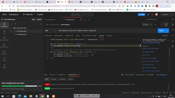Open the Save options dropdown arrow
Image resolution: width=175 pixels, height=98 pixels.
(x=151, y=24)
